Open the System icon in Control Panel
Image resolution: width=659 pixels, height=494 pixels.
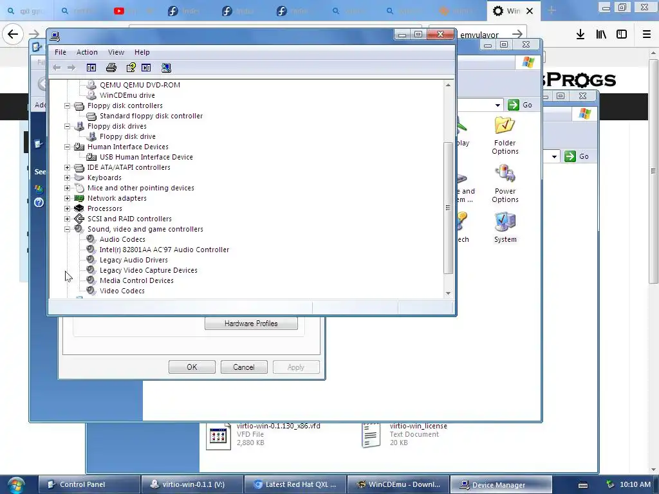point(505,227)
